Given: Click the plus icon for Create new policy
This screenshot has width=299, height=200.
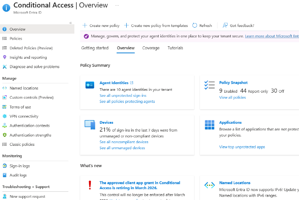Looking at the screenshot, I should click(x=85, y=25).
